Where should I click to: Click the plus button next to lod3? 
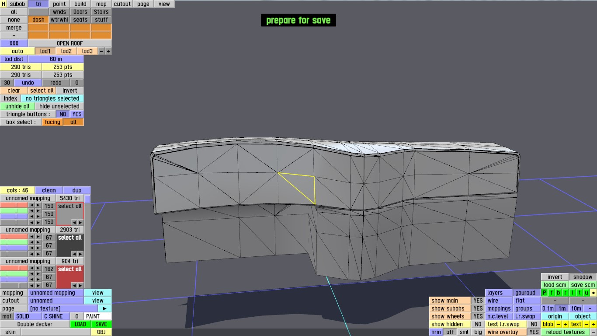[x=108, y=51]
